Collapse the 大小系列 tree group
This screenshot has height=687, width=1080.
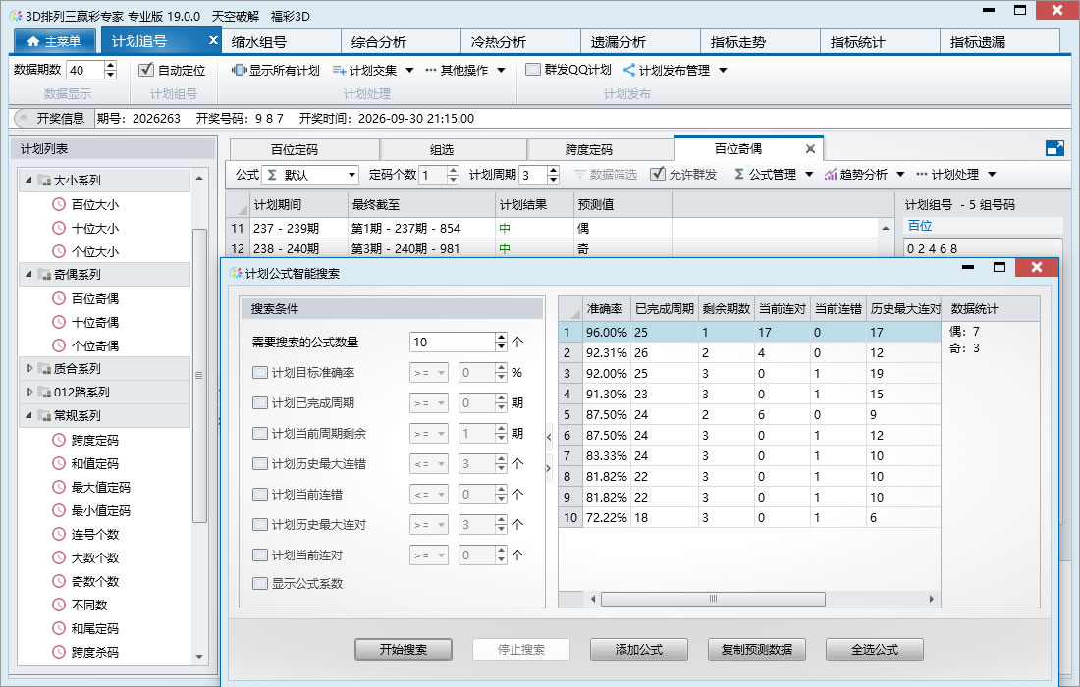(28, 180)
